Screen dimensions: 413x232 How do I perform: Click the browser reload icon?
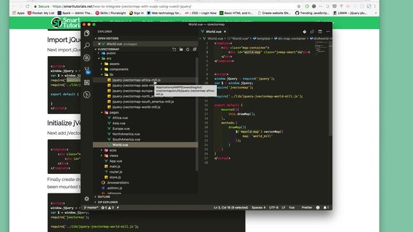click(x=28, y=6)
